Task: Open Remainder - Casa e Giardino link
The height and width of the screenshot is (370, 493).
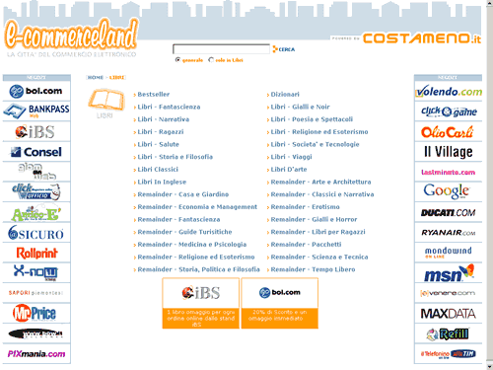Action: click(183, 194)
